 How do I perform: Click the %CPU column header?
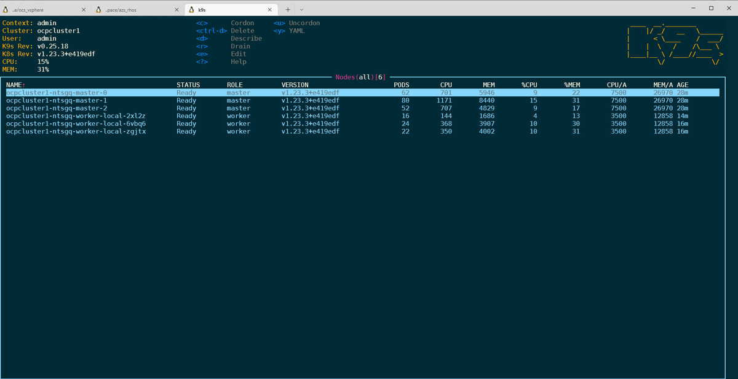pyautogui.click(x=530, y=85)
